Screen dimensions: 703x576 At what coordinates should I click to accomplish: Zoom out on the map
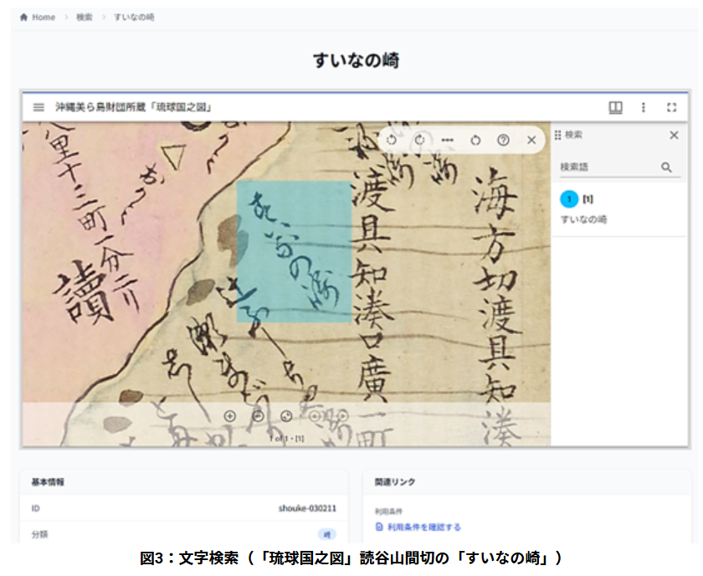point(259,416)
